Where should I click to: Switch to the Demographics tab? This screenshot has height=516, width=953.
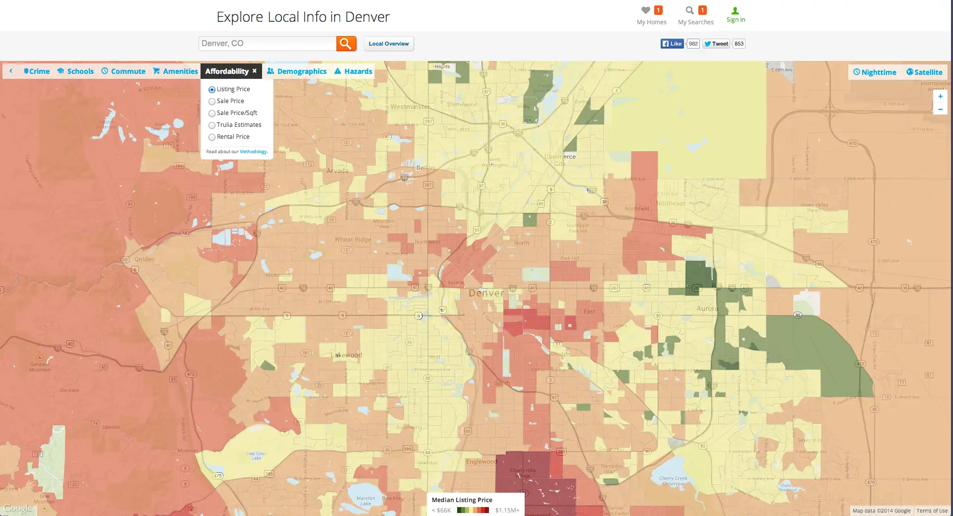click(x=296, y=71)
